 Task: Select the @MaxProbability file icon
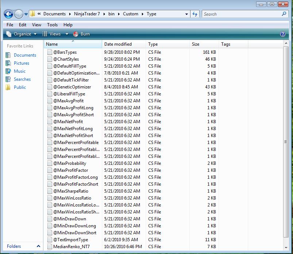(50, 163)
